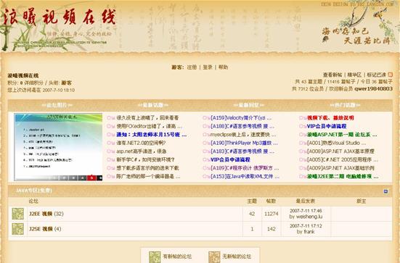The image size is (400, 263).
Task: Open reply [A190]ThinkPlayer Mp3播放
Action: point(244,143)
